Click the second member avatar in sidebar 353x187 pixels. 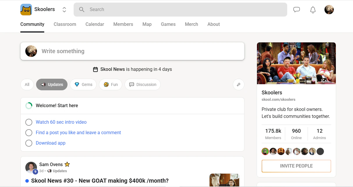(x=273, y=151)
